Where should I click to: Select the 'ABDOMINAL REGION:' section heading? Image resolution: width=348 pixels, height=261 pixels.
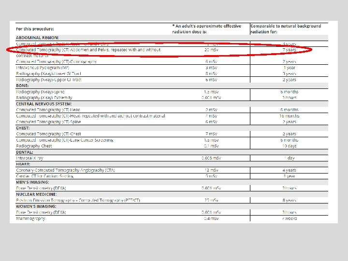pyautogui.click(x=37, y=38)
